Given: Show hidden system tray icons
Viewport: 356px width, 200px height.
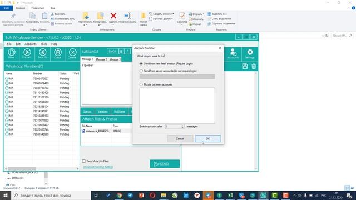Looking at the screenshot, I should tap(294, 195).
